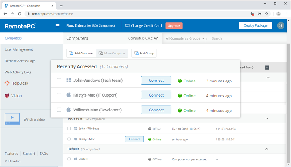Open Vision in the sidebar

click(x=16, y=96)
